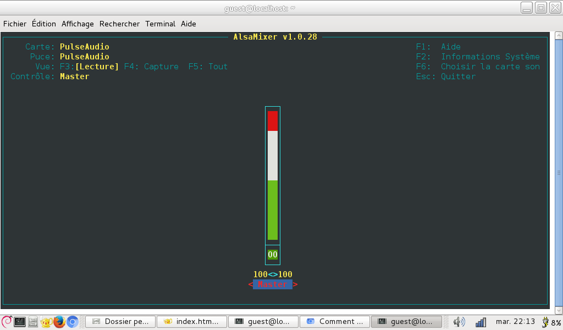
Task: Open the Aide menu
Action: [189, 24]
